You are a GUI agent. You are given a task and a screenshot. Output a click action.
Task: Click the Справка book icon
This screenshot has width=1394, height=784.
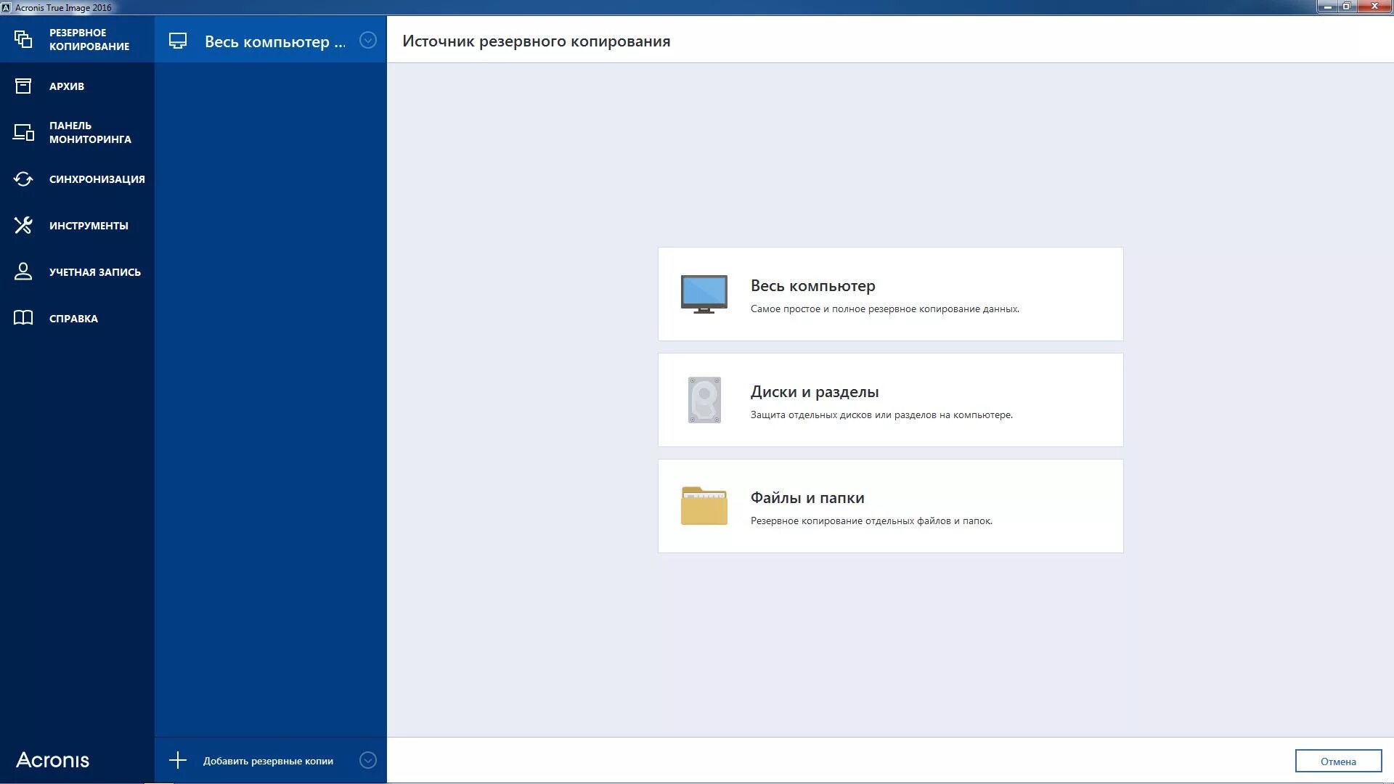click(23, 318)
